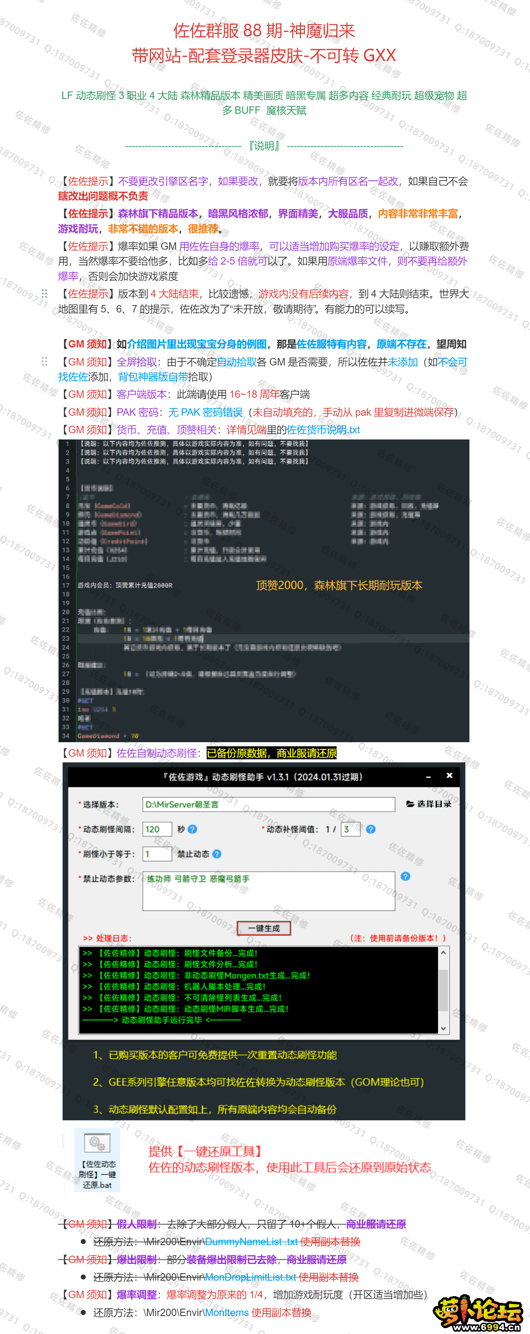530x1334 pixels.
Task: Click the log line 刷怪文件备份...完成
Action: click(x=170, y=953)
